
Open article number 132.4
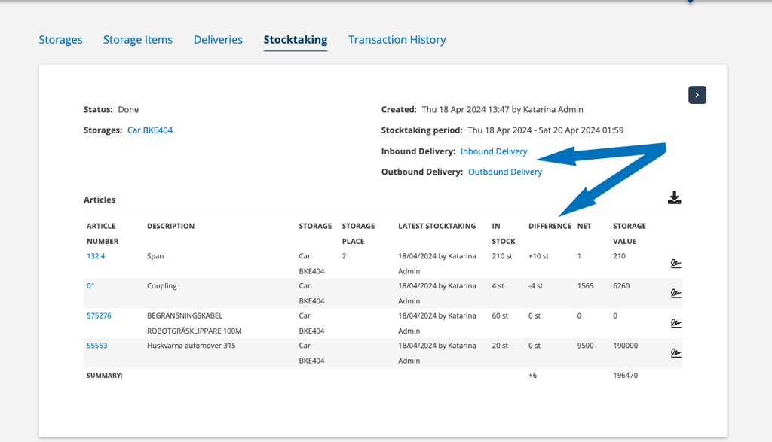(x=96, y=256)
